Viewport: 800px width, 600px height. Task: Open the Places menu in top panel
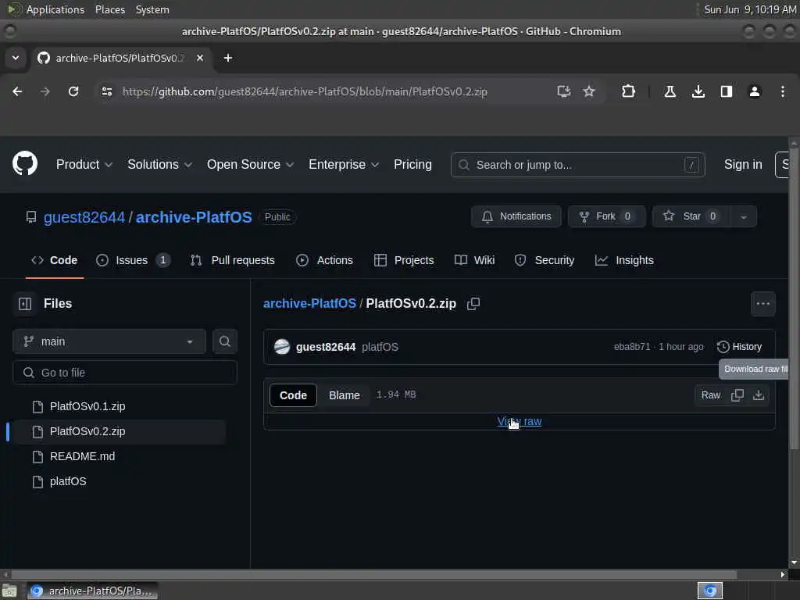tap(109, 9)
